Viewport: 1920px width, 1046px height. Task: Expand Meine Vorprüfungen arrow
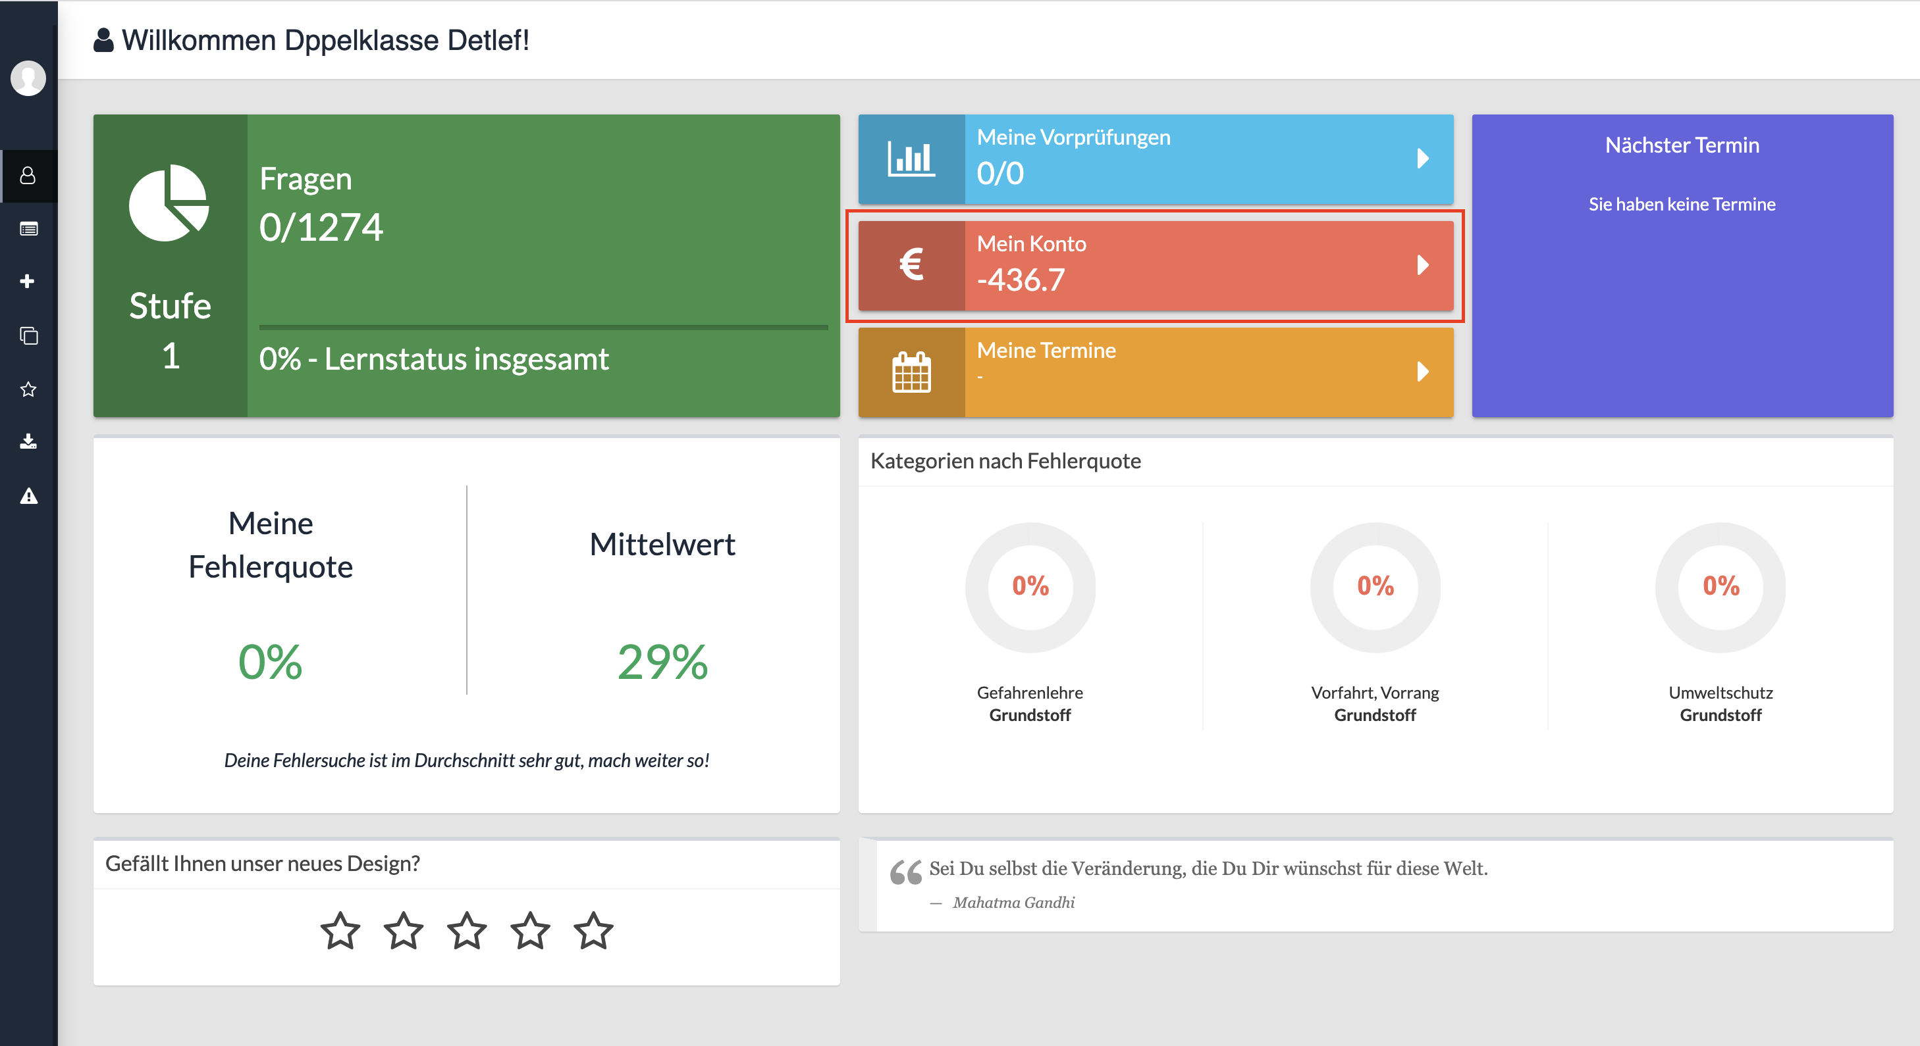click(1422, 159)
